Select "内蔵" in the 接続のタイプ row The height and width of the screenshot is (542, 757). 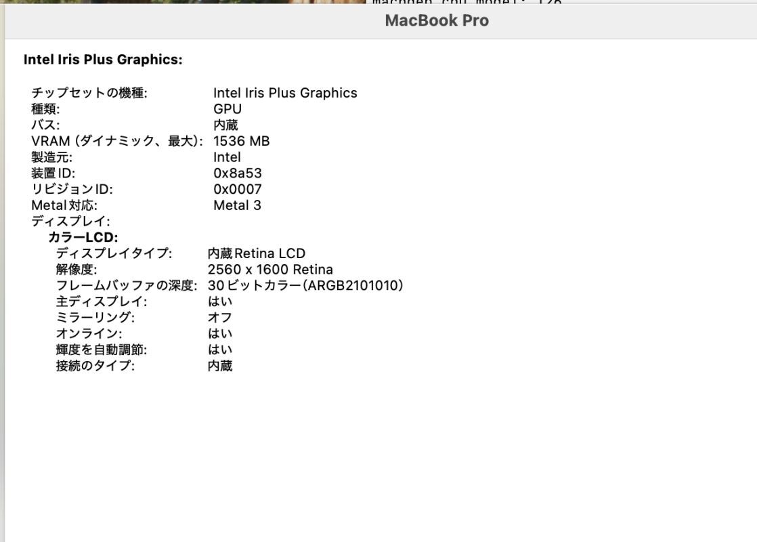point(220,366)
